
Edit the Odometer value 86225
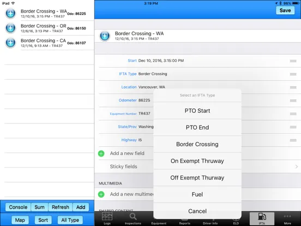point(144,100)
